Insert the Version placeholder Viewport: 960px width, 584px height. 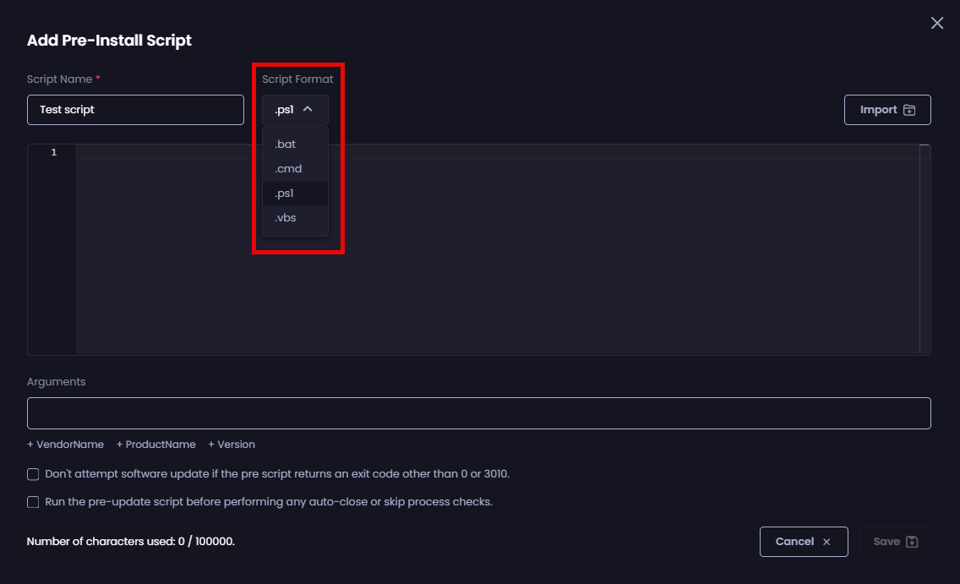tap(231, 444)
